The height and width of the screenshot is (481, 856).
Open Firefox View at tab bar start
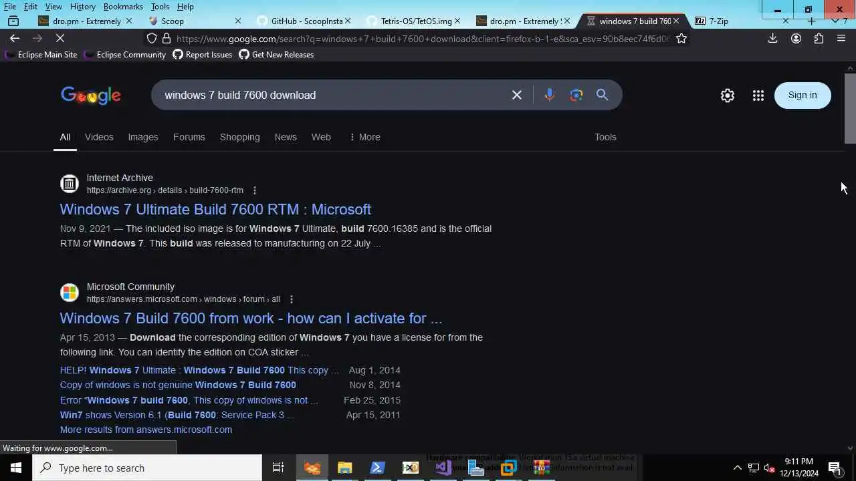[x=13, y=21]
